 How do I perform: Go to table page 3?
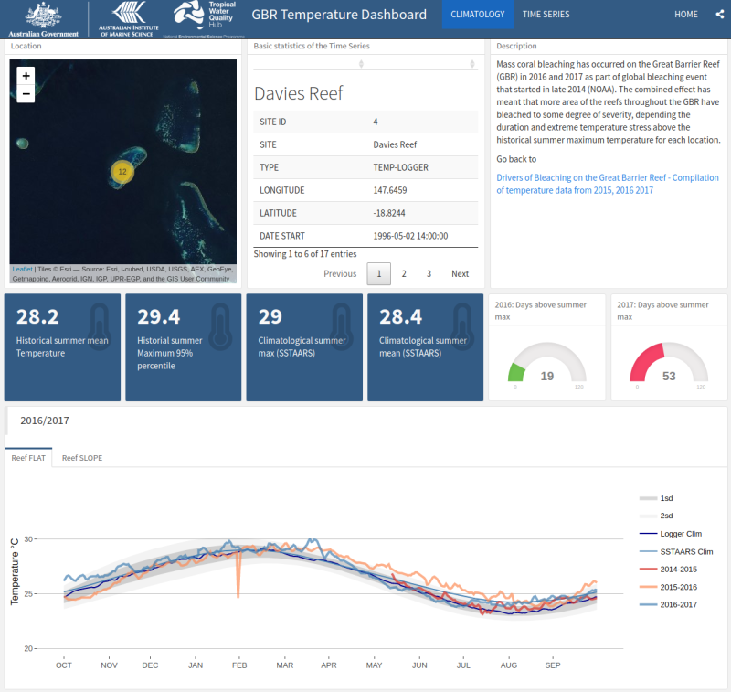(x=429, y=273)
